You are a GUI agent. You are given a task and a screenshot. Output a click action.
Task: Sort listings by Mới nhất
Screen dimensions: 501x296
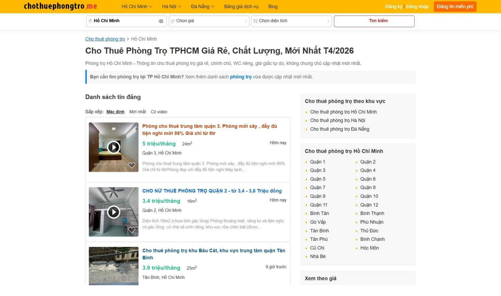click(x=138, y=112)
